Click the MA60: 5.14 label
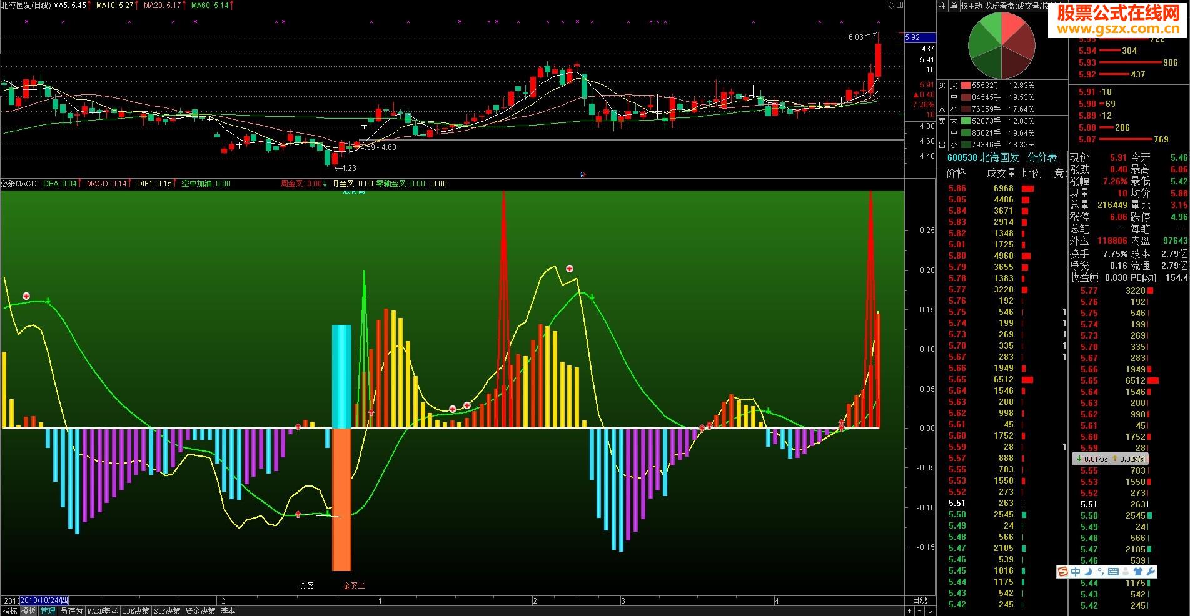The width and height of the screenshot is (1190, 616). click(210, 5)
